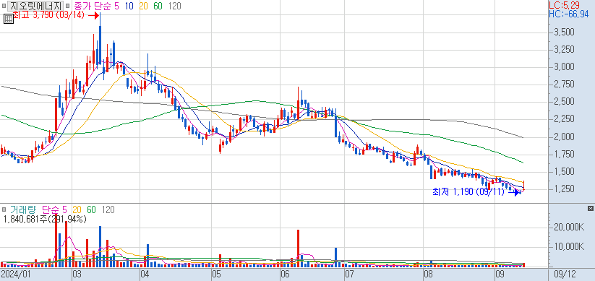
Task: Click the 2,750 price axis label
Action: pos(563,85)
